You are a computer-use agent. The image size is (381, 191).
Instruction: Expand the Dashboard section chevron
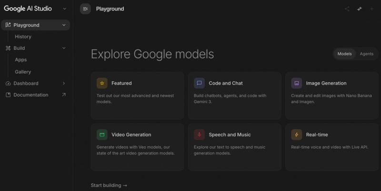coord(64,83)
